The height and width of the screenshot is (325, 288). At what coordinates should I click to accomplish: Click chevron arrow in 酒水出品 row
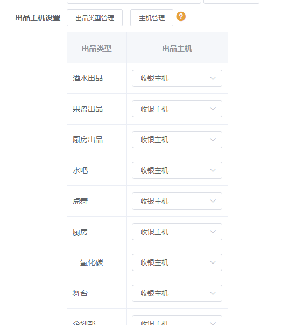pyautogui.click(x=213, y=78)
